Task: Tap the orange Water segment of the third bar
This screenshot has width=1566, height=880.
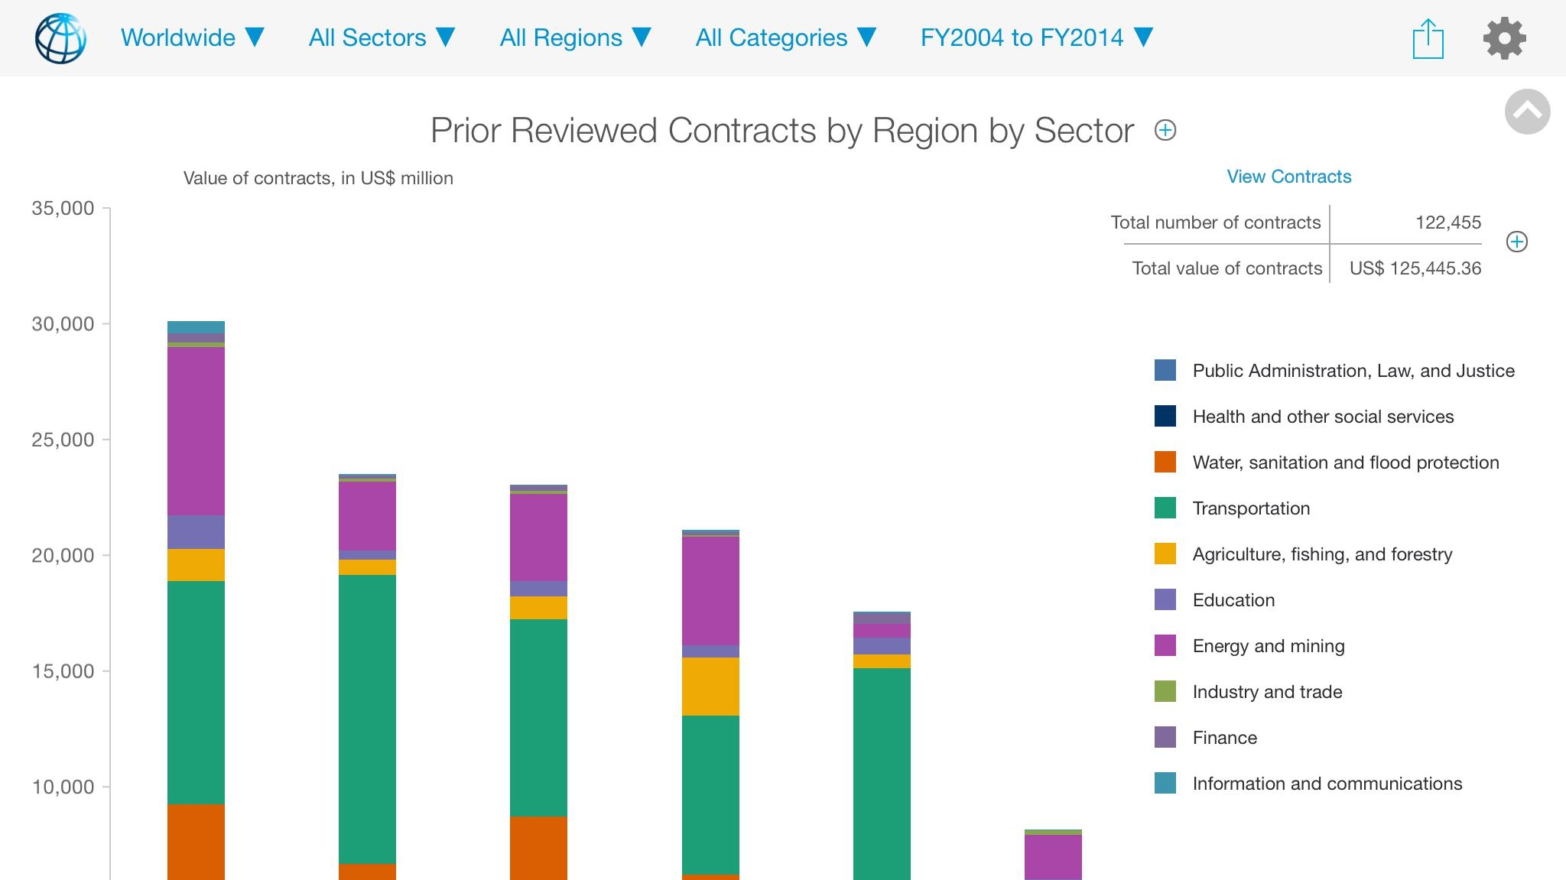Action: [x=538, y=848]
